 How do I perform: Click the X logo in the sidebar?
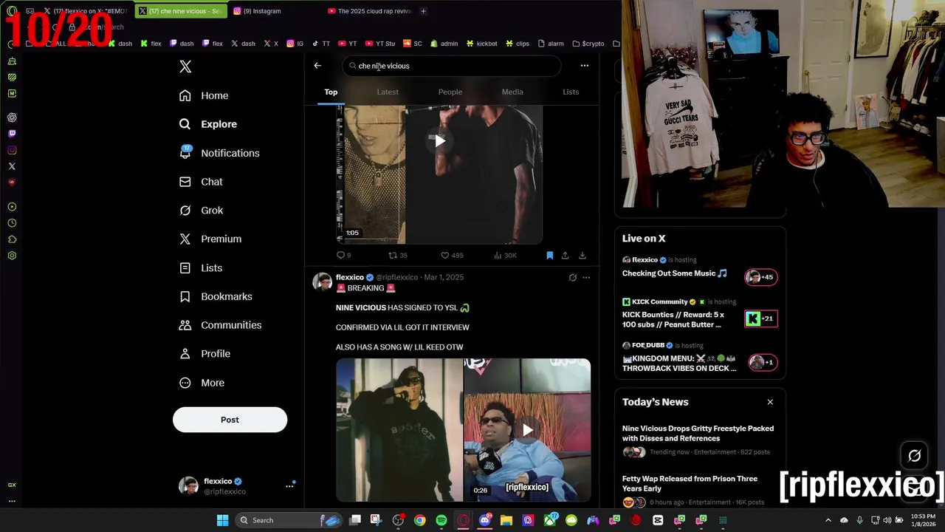coord(185,66)
